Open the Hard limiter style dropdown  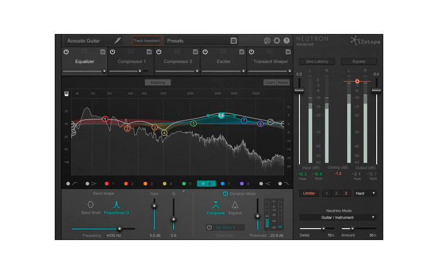[366, 193]
